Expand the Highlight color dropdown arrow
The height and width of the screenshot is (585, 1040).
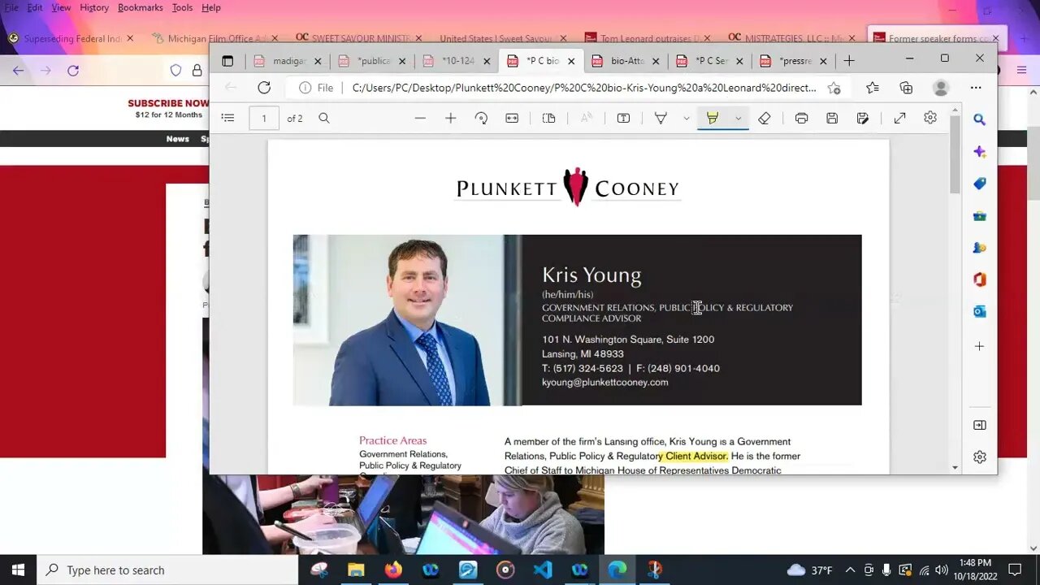(738, 119)
